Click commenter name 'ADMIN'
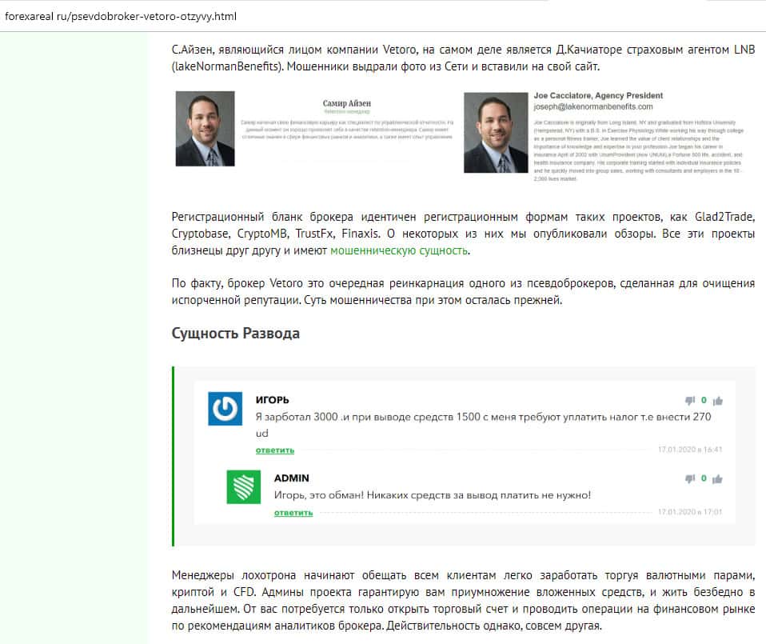Screen dimensions: 766x644 292,478
